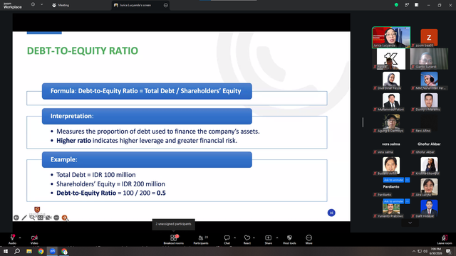Click the slide zoom magnifier tool
Viewport: 456px width, 256px height.
(x=32, y=218)
